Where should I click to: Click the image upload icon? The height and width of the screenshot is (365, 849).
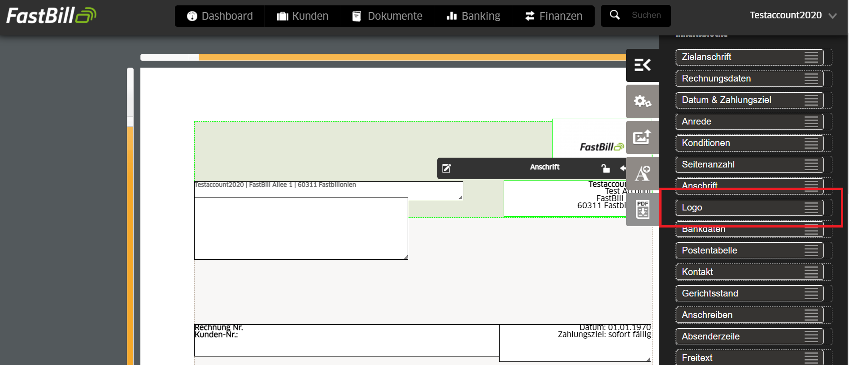click(642, 137)
